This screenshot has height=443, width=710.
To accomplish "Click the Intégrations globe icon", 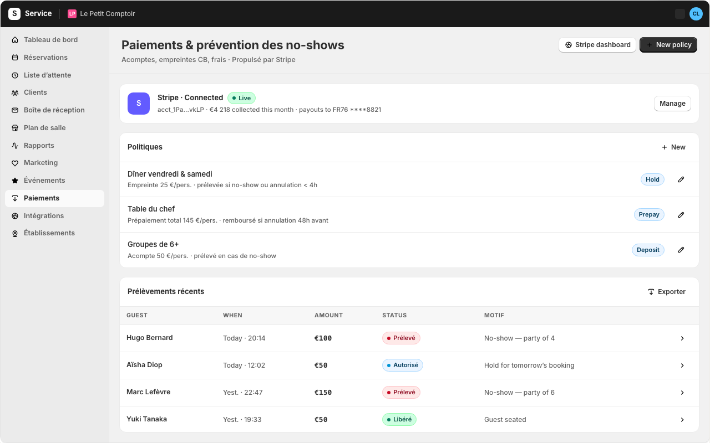I will [x=15, y=216].
